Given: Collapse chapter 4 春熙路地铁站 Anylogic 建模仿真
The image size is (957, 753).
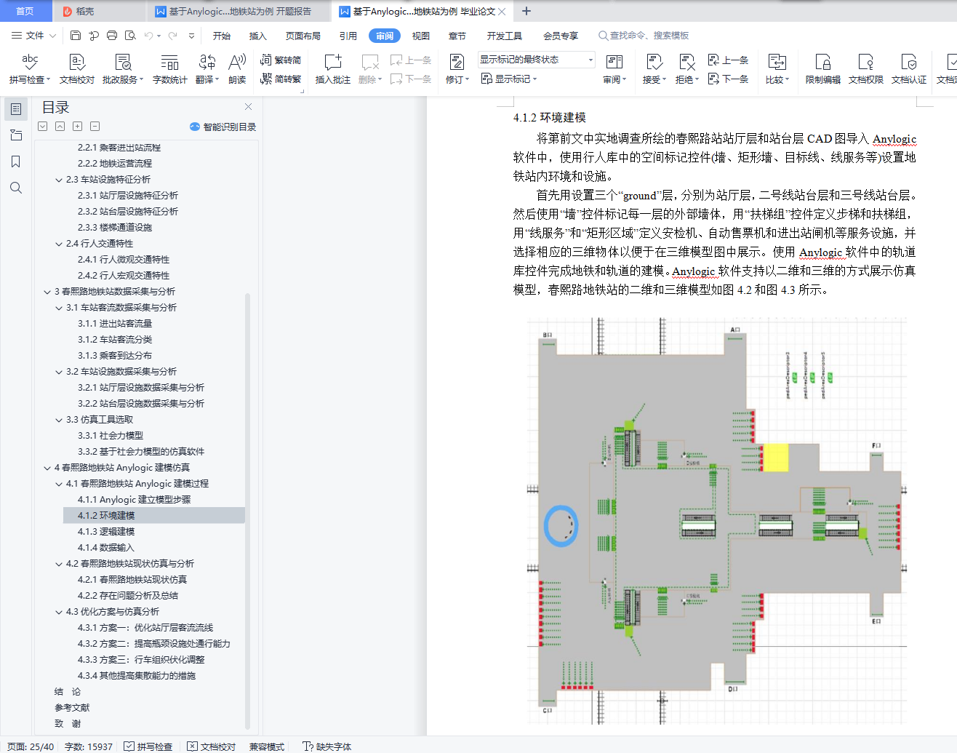Looking at the screenshot, I should click(x=47, y=468).
